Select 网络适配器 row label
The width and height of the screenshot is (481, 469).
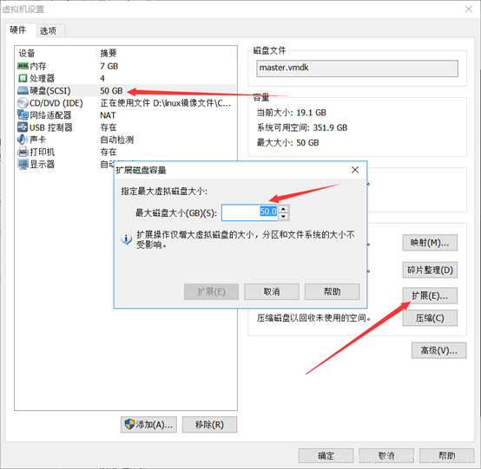(x=50, y=115)
